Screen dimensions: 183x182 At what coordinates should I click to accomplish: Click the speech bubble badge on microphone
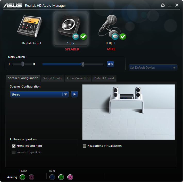pos(115,37)
